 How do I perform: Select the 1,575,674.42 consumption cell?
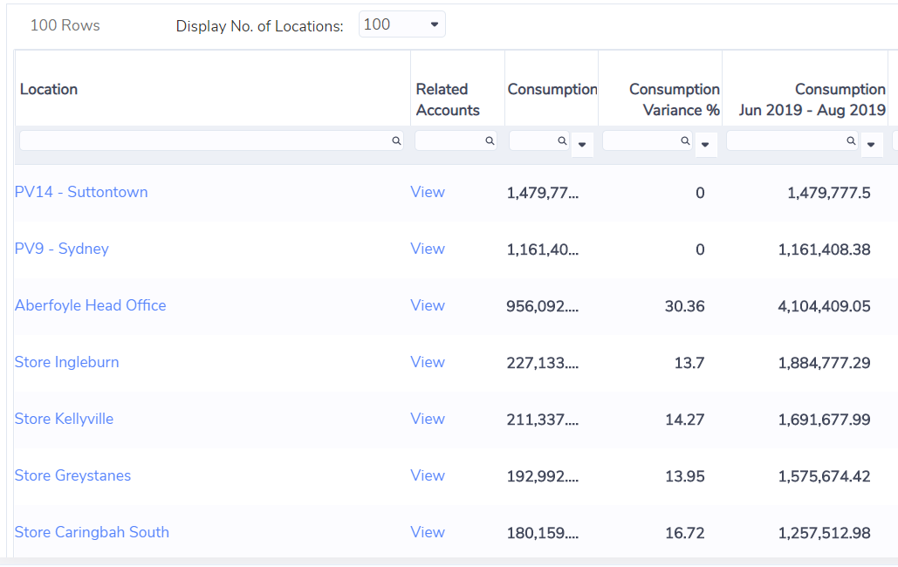824,476
